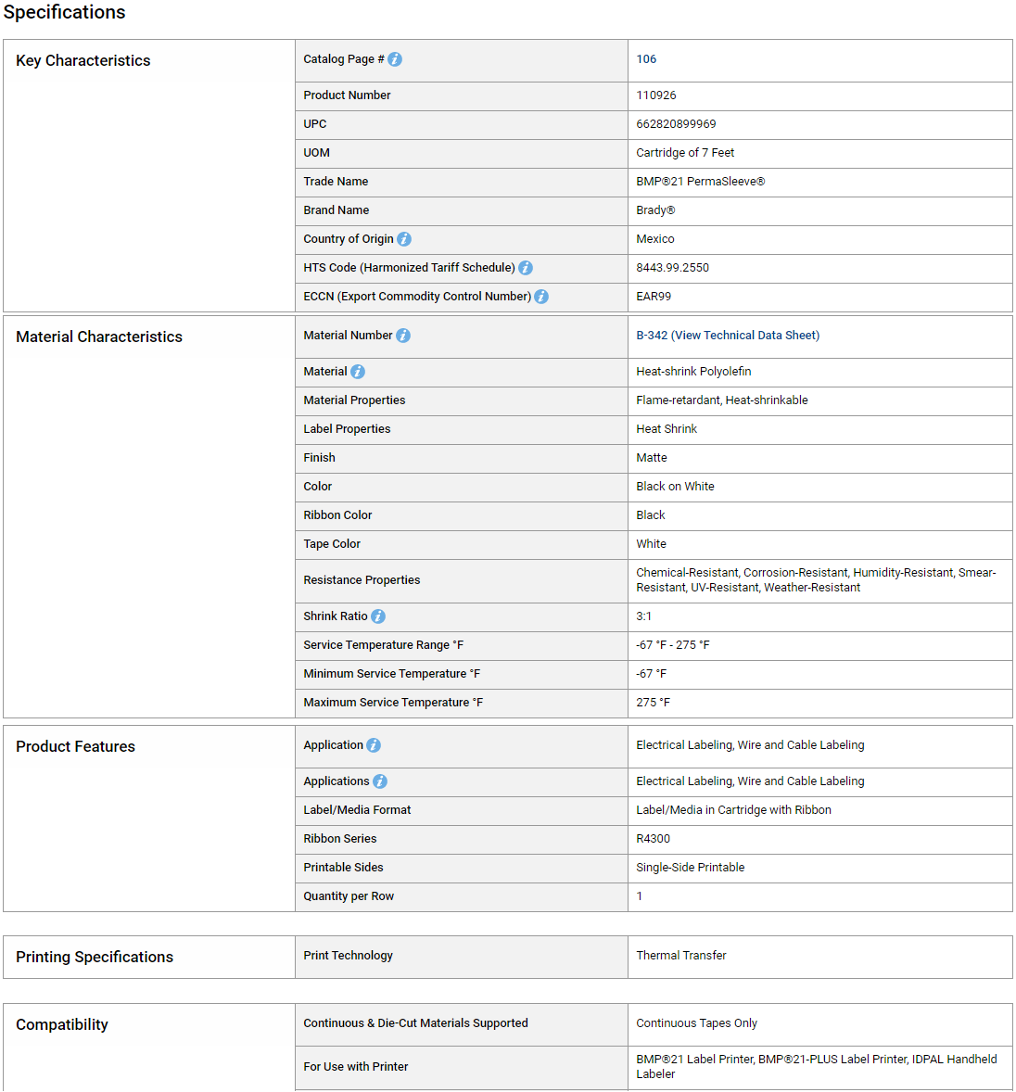This screenshot has width=1016, height=1092.
Task: Click the UPC value 662820899969
Action: click(x=676, y=124)
